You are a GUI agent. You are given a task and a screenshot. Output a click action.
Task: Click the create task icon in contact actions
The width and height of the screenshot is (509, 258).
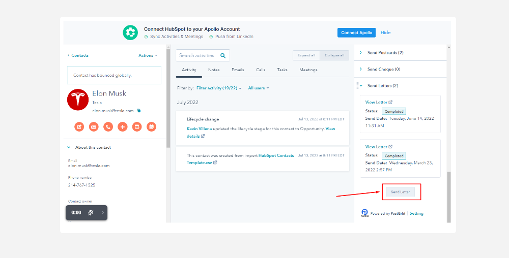pos(137,127)
